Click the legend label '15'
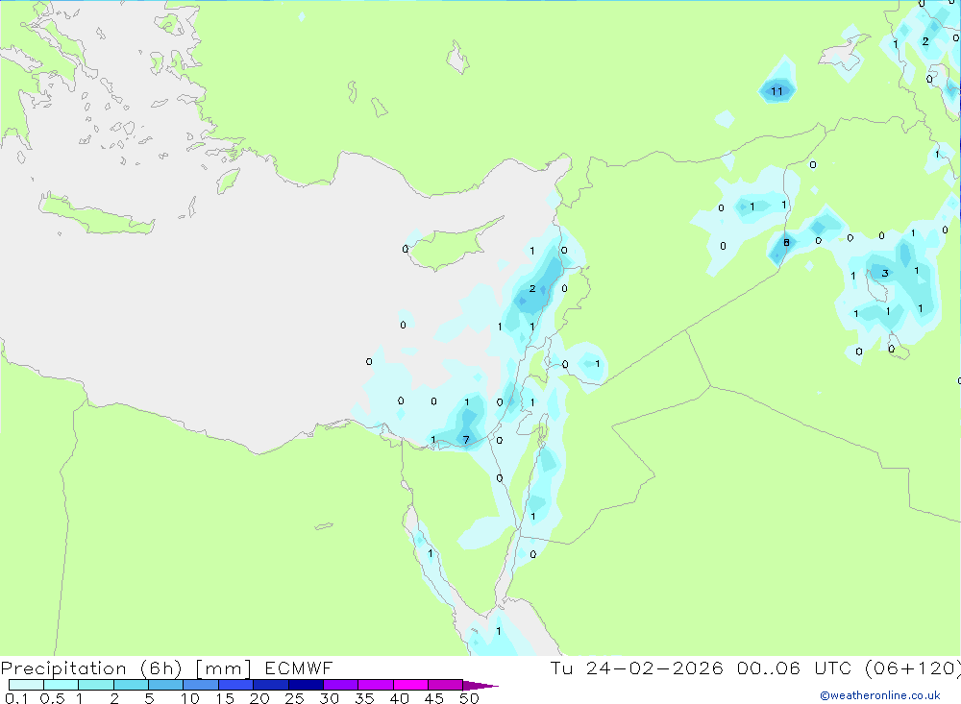This screenshot has height=704, width=961. [225, 698]
